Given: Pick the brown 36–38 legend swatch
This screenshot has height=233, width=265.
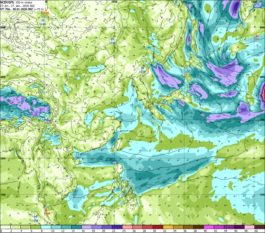Looking at the screenshot, I should pyautogui.click(x=188, y=227).
